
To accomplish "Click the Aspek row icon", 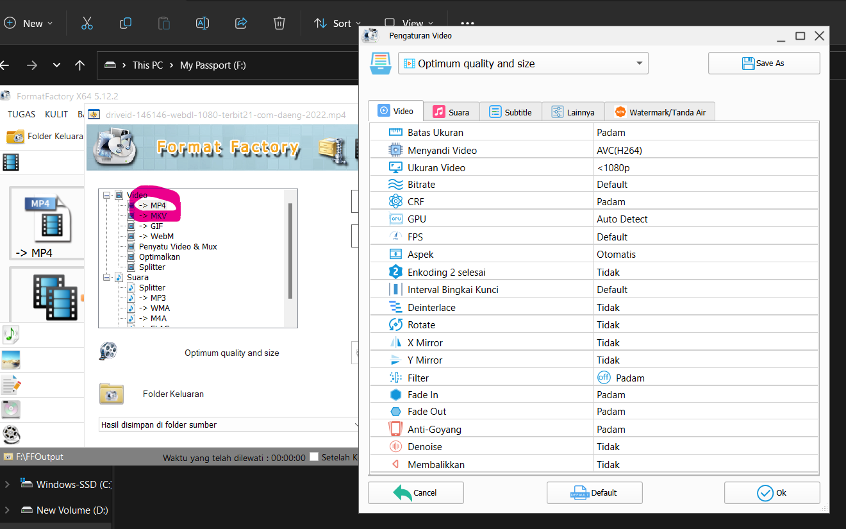I will [x=396, y=254].
